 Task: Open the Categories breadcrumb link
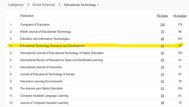tap(16, 5)
